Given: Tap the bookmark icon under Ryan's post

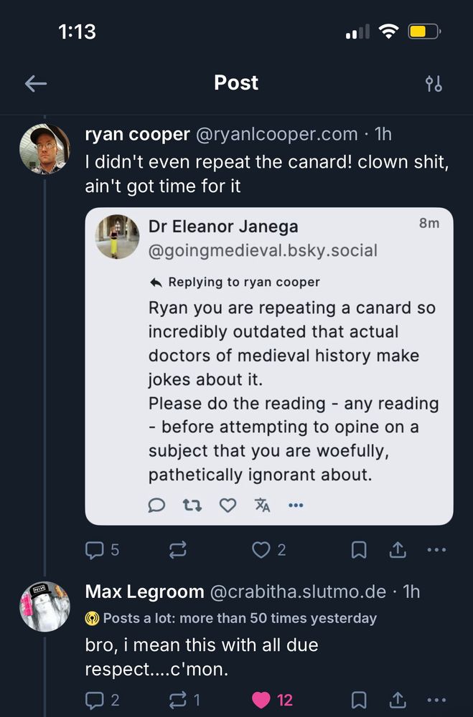Looking at the screenshot, I should tap(359, 549).
